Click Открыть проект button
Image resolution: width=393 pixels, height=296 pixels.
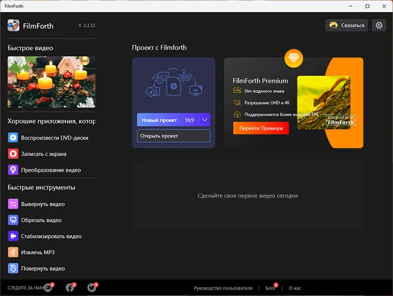point(174,135)
